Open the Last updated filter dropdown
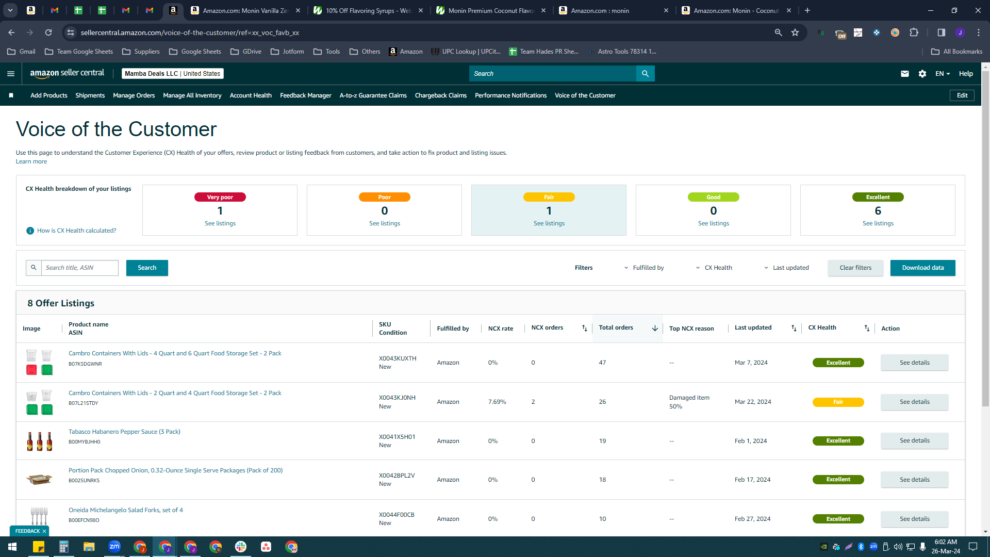Image resolution: width=990 pixels, height=557 pixels. pyautogui.click(x=786, y=268)
